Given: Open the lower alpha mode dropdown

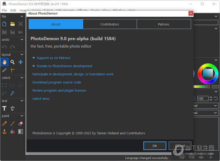Looking at the screenshot, I should (206, 113).
